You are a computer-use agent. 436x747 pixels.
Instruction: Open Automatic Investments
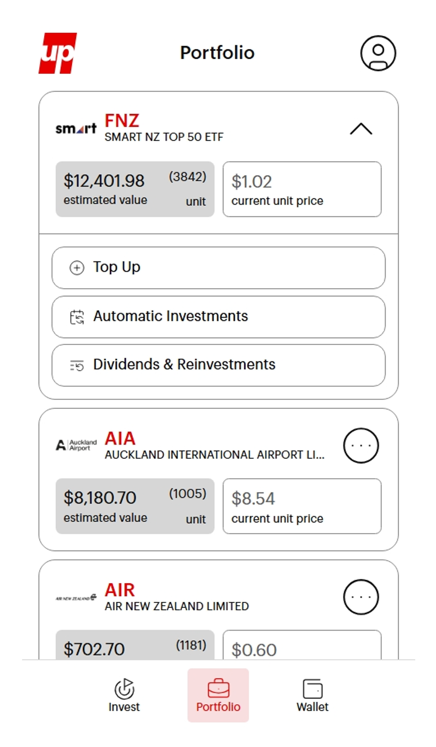point(218,317)
